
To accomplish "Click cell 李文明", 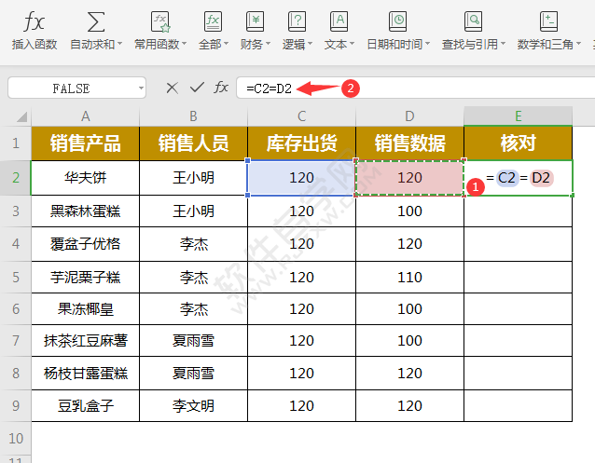I will 194,406.
